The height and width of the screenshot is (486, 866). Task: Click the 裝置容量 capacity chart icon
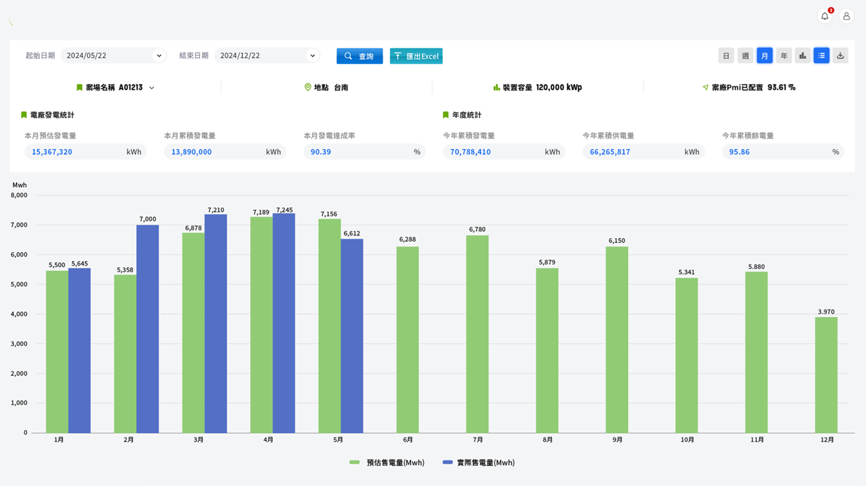(x=496, y=87)
